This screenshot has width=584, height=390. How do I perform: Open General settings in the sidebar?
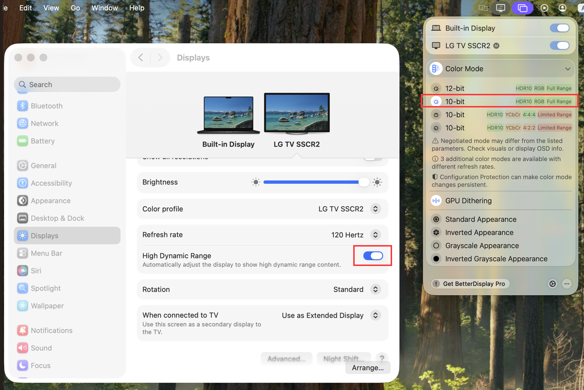click(x=67, y=166)
